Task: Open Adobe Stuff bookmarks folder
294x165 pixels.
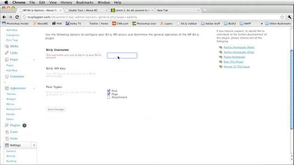Action: pos(210,23)
